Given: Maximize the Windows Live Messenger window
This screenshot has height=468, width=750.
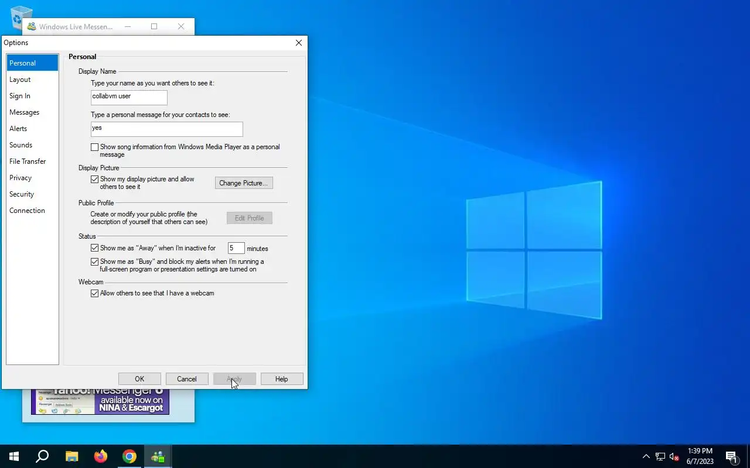Looking at the screenshot, I should tap(154, 26).
